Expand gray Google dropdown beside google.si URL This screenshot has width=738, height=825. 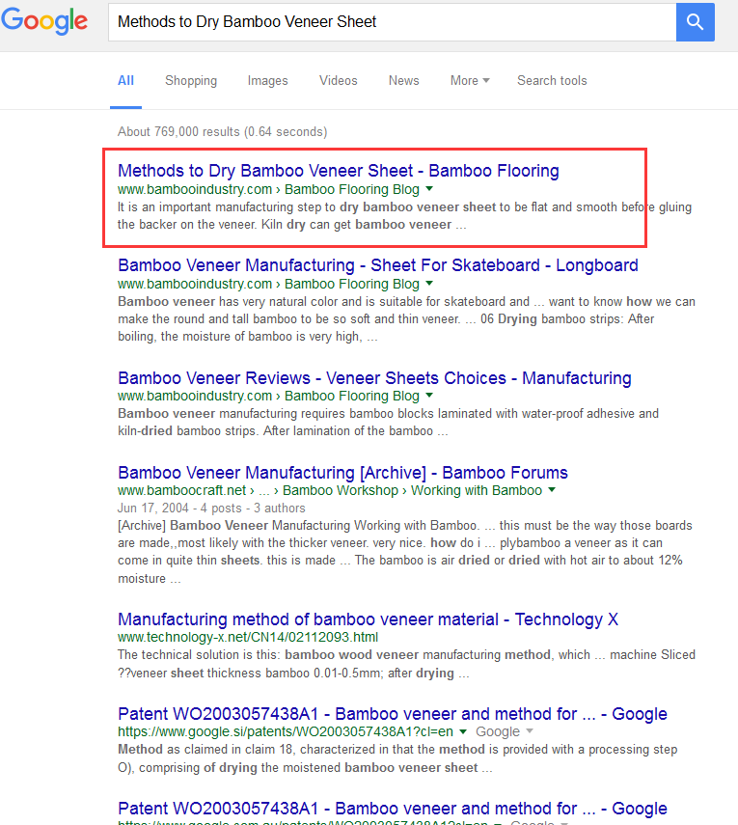[x=530, y=731]
